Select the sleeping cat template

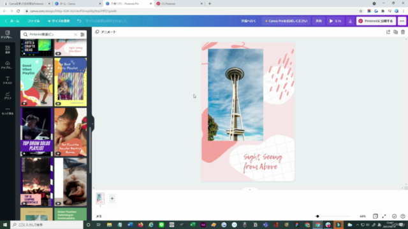click(x=71, y=182)
